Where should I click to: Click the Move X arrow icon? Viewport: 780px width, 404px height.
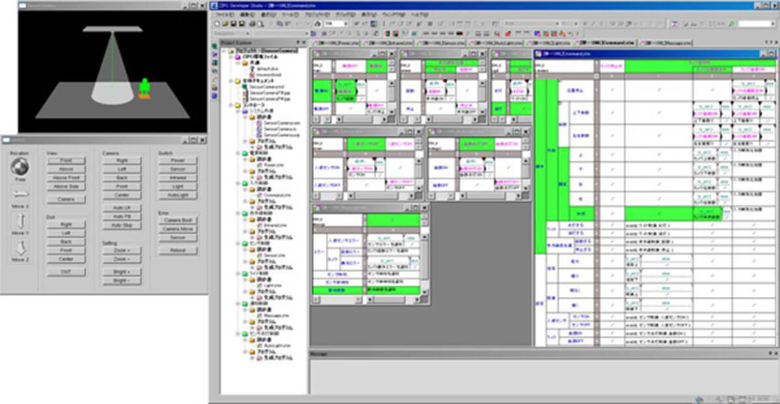pos(19,193)
